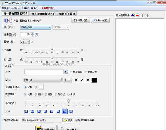Image resolution: width=166 pixels, height=130 pixels.
Task: Select 没有 for 文字背景颜色
Action: point(25,87)
